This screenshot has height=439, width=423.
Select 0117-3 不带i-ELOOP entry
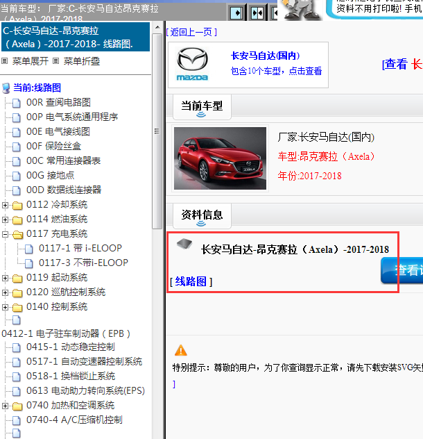click(x=83, y=263)
